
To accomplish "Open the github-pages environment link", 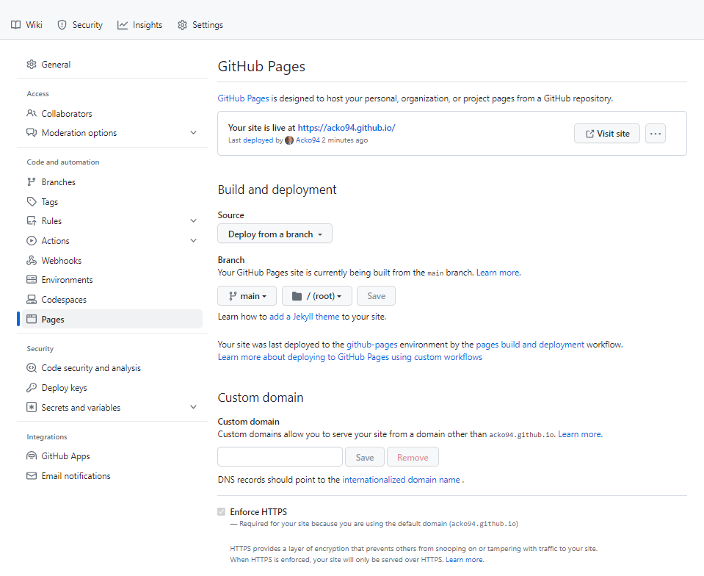I will (x=371, y=345).
